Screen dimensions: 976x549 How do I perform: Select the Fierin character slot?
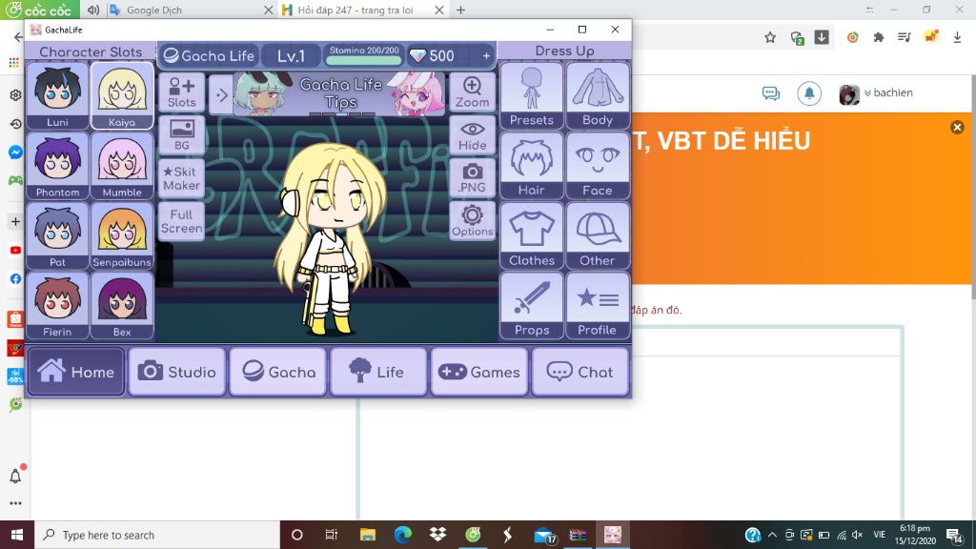pos(57,305)
